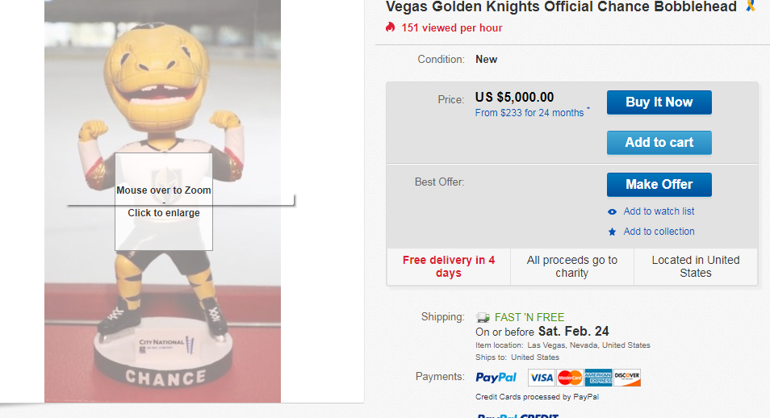Click the All proceeds go to charity cell
770x418 pixels.
click(572, 266)
